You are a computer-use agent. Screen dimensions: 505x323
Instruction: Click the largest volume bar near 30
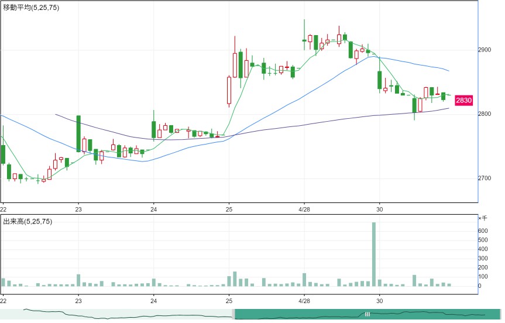(x=374, y=254)
